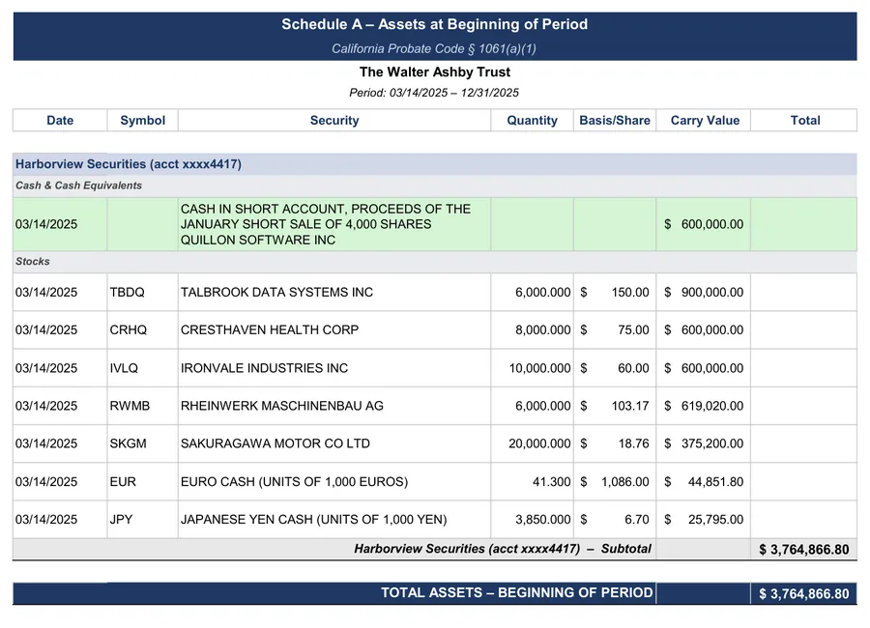Select the Stocks section label
Viewport: 870px width, 628px height.
coord(33,261)
